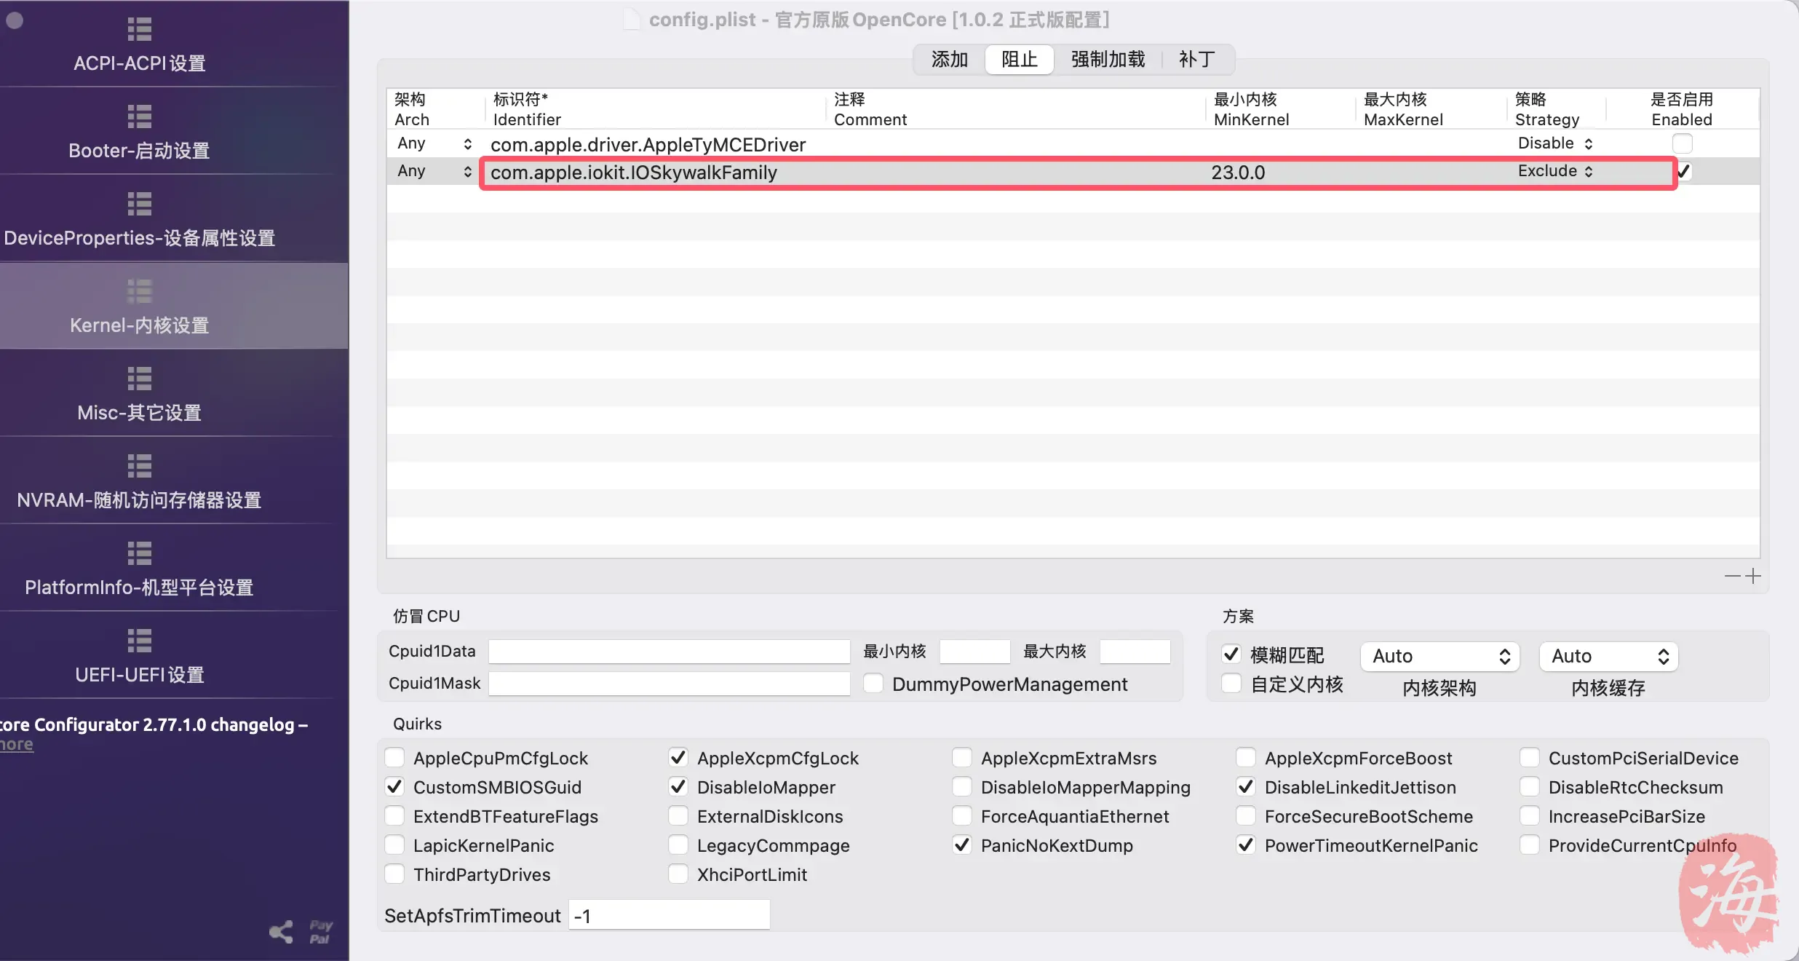
Task: Toggle the XhciPortLimit quirk
Action: [x=678, y=874]
